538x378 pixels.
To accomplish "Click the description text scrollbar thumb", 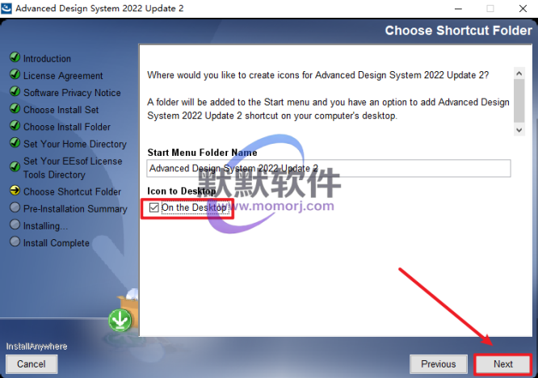I will [x=519, y=100].
